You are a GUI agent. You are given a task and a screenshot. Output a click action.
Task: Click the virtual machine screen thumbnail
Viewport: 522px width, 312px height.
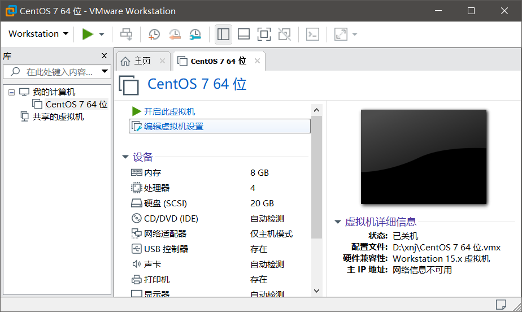pyautogui.click(x=424, y=157)
